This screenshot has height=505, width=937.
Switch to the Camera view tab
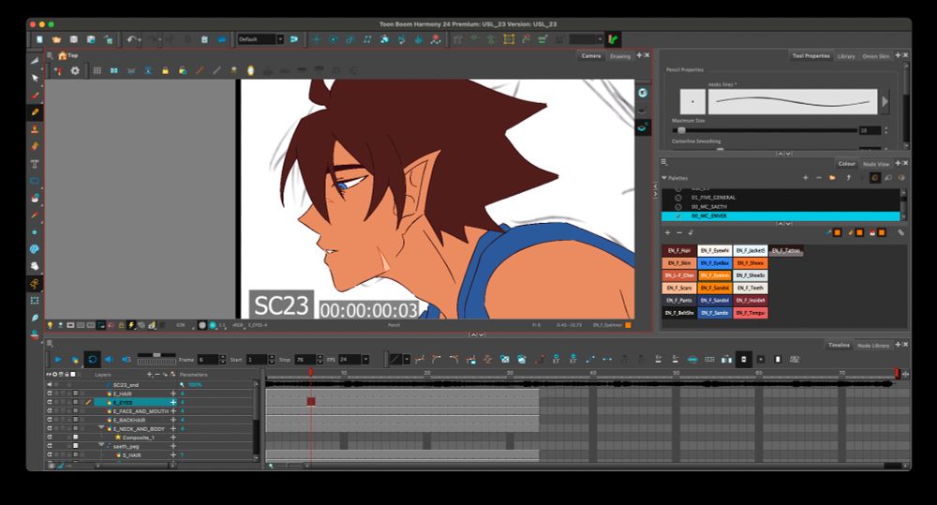coord(591,55)
